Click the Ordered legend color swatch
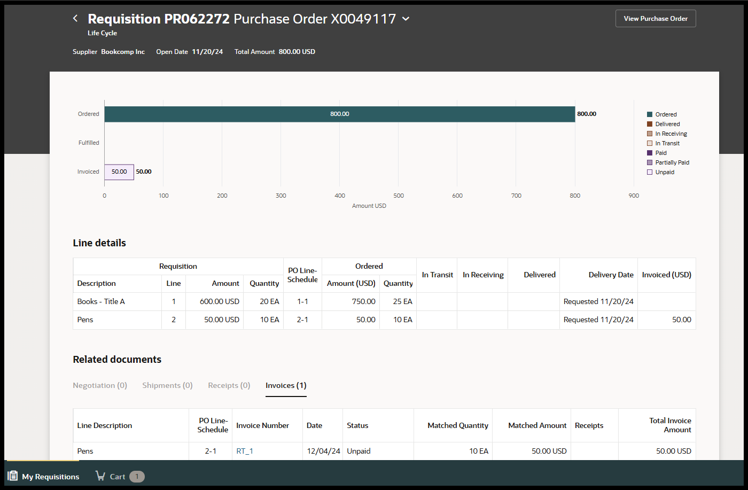Screen dimensions: 748x490 (x=650, y=114)
